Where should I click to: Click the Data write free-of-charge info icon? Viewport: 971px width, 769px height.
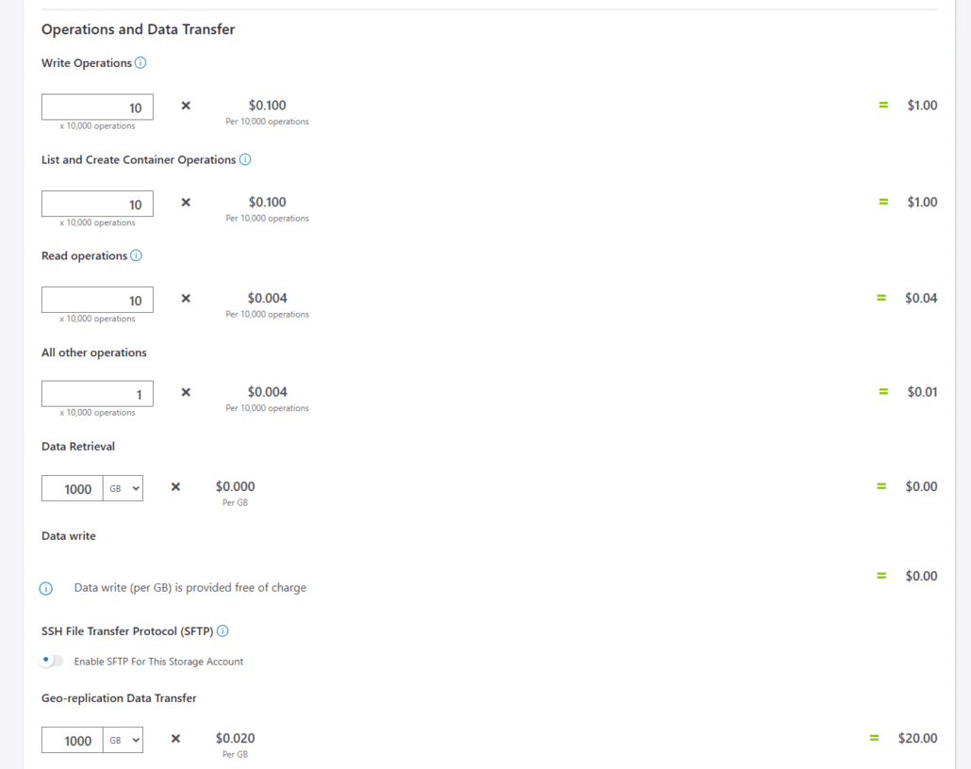click(x=45, y=588)
